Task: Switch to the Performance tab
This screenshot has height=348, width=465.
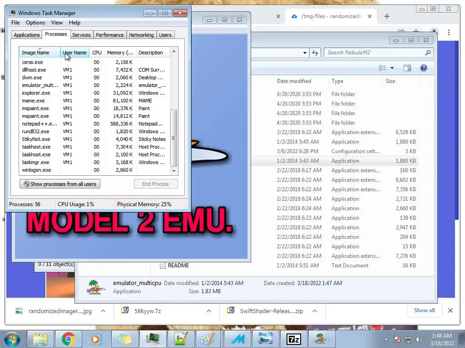Action: point(109,35)
